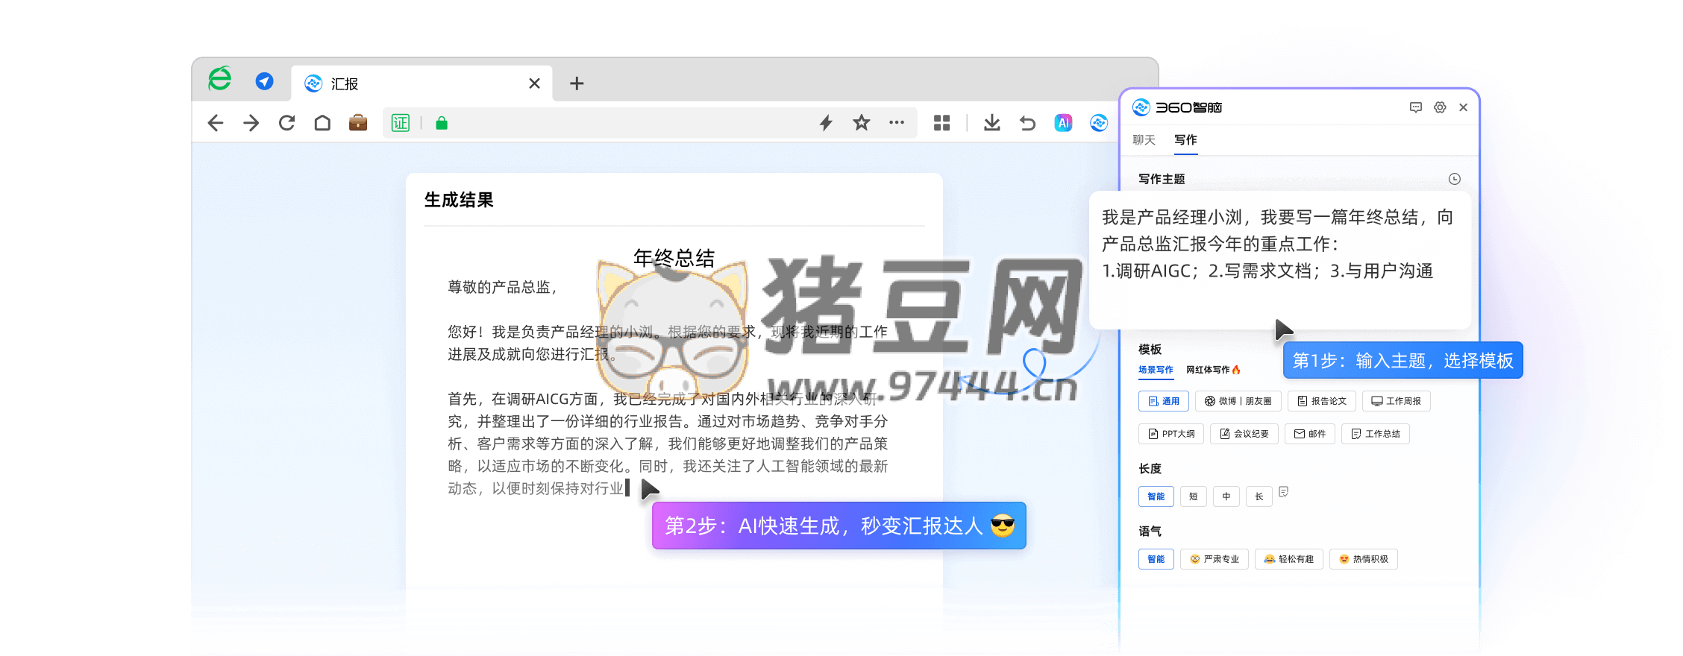Select the 短 length option

(x=1193, y=496)
